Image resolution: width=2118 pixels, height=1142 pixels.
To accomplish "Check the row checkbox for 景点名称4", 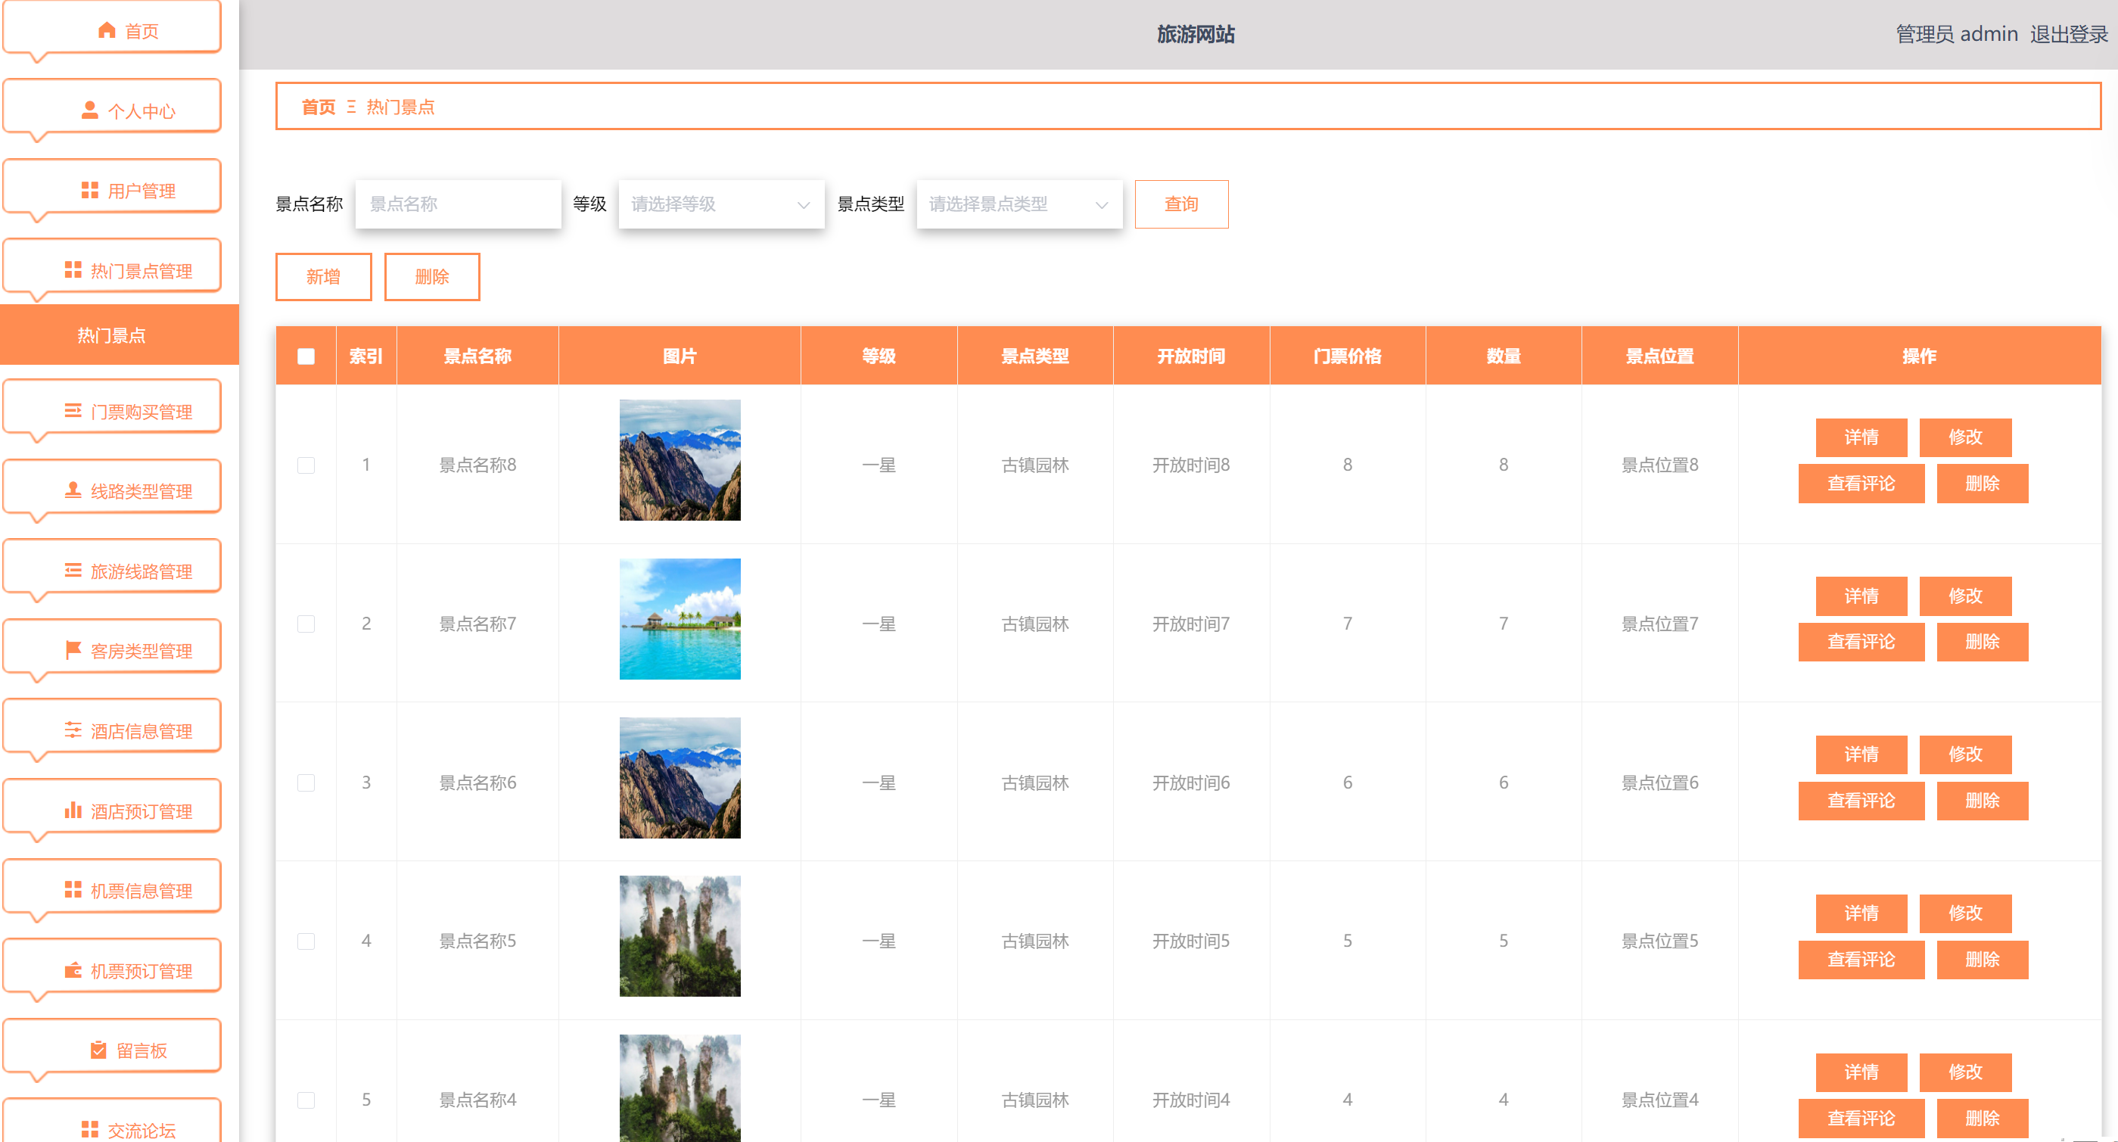I will [x=306, y=1100].
